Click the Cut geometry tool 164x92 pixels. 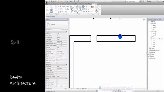pos(62,9)
